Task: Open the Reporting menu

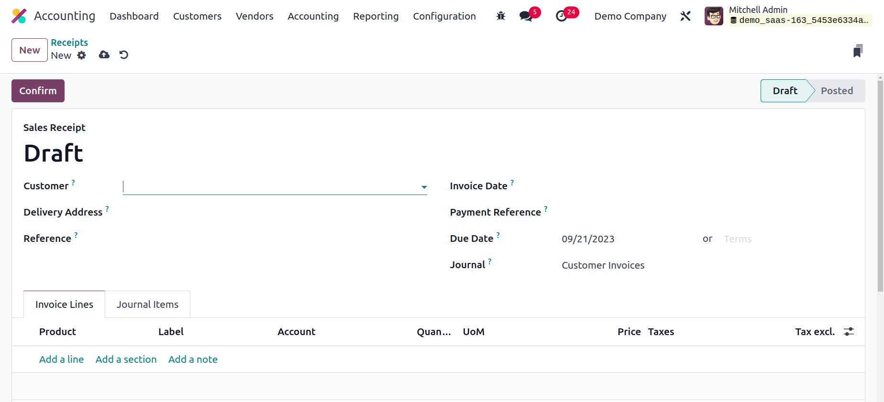Action: coord(376,16)
